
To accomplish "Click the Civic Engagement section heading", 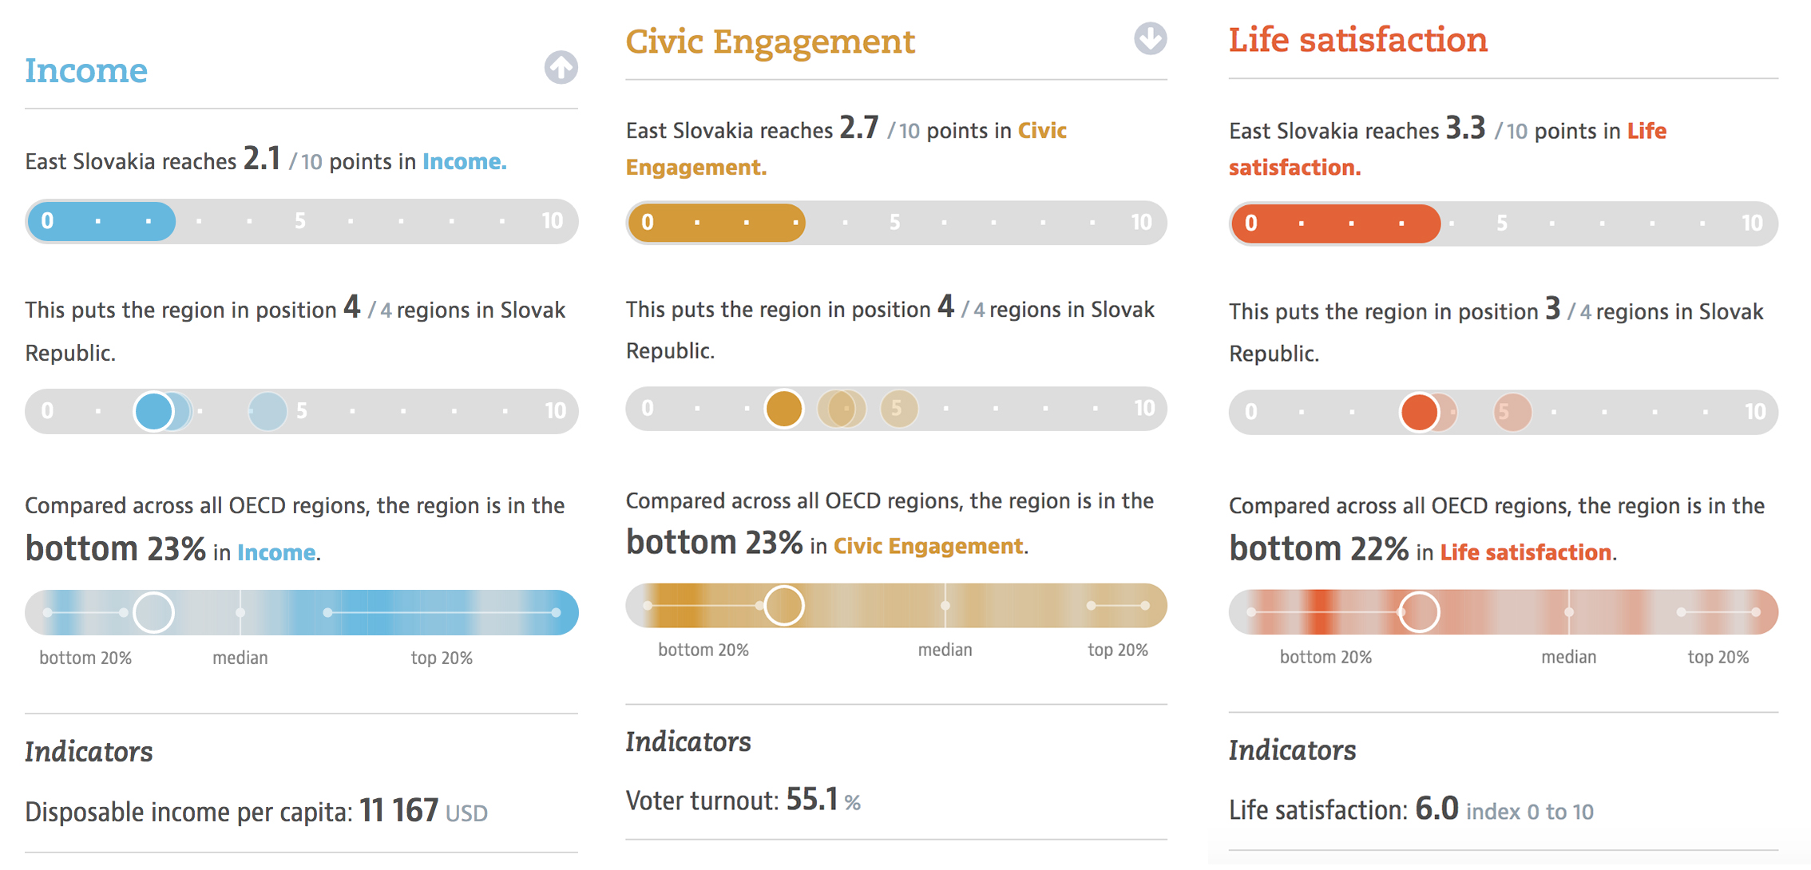I will tap(770, 42).
